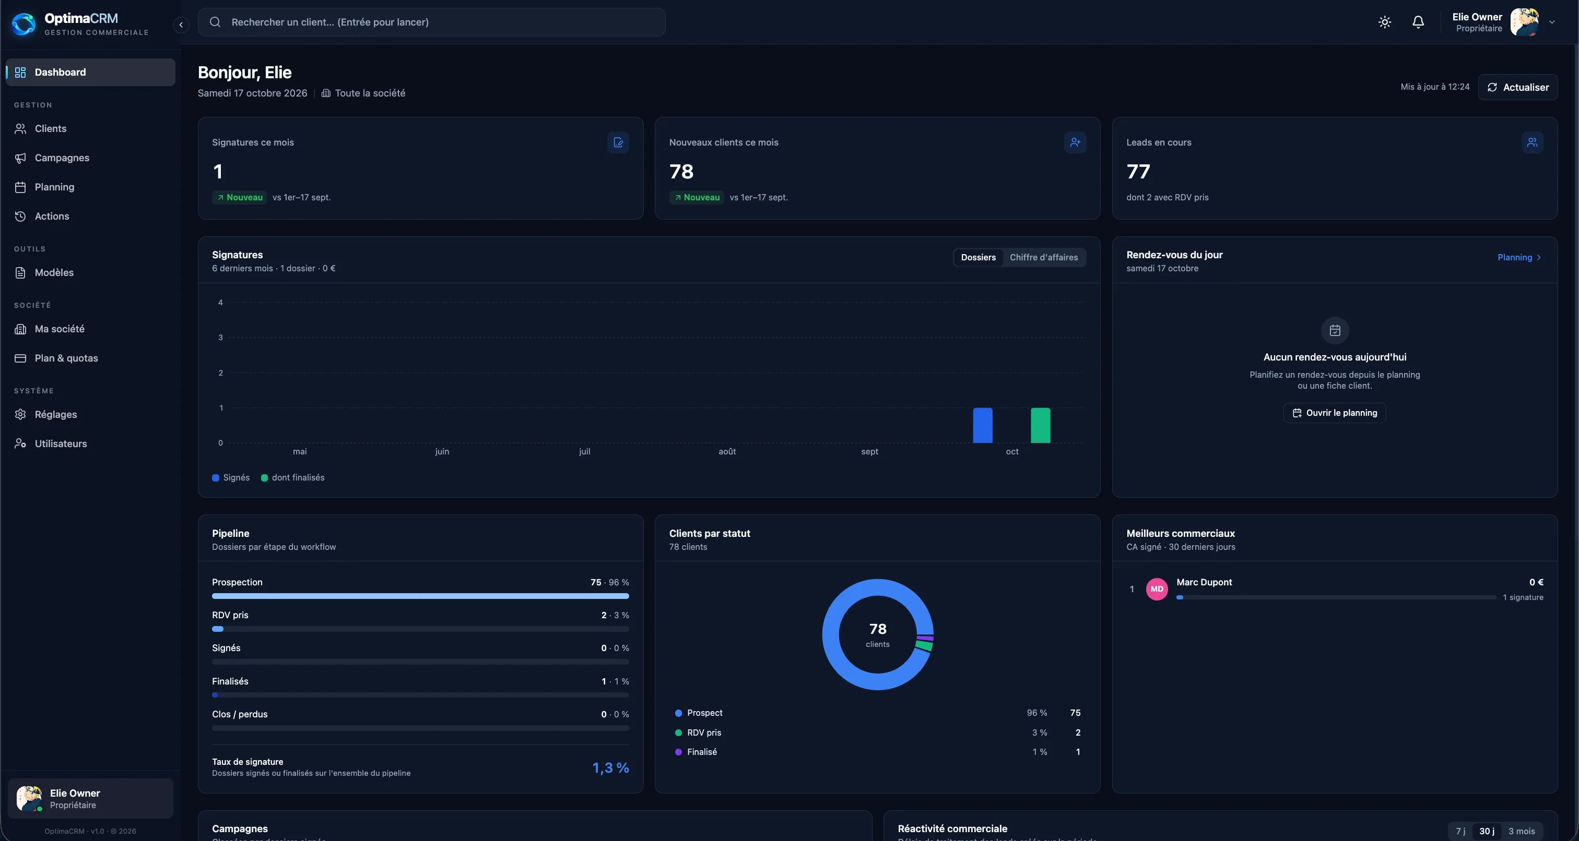Open Utilisateurs page
The image size is (1579, 841).
(x=91, y=443)
